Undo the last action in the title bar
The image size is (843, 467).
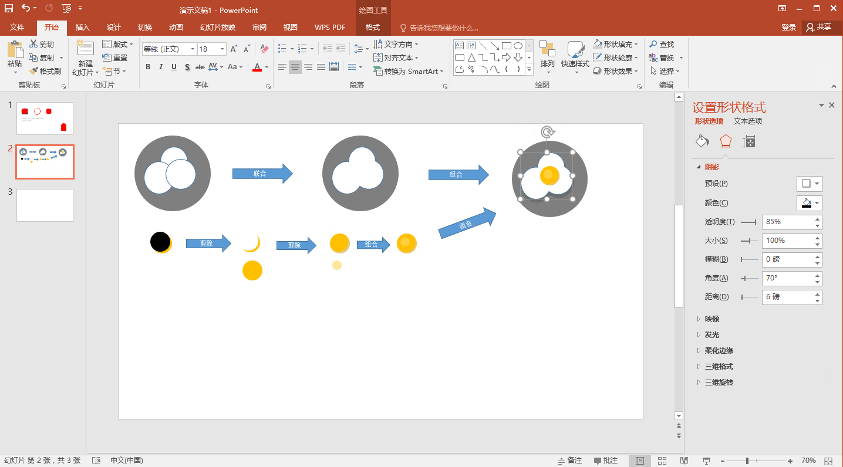26,8
